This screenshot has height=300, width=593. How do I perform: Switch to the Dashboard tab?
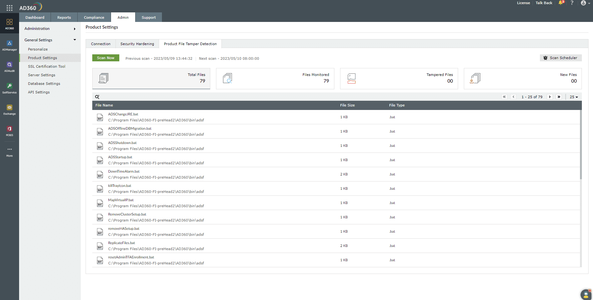35,17
